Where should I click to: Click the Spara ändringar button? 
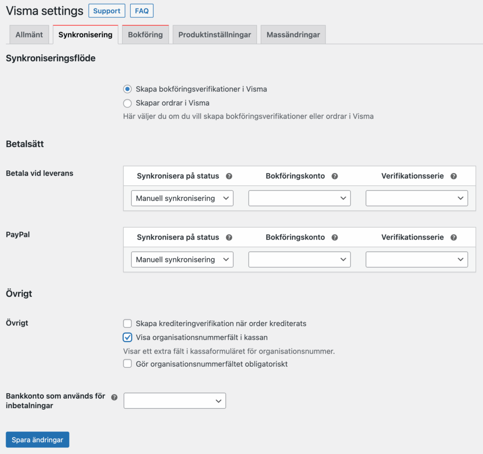click(37, 439)
